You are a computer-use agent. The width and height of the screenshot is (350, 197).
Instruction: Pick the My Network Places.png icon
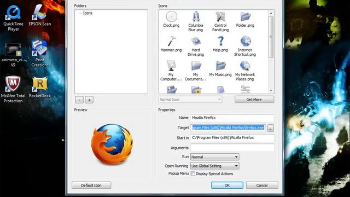click(x=245, y=71)
